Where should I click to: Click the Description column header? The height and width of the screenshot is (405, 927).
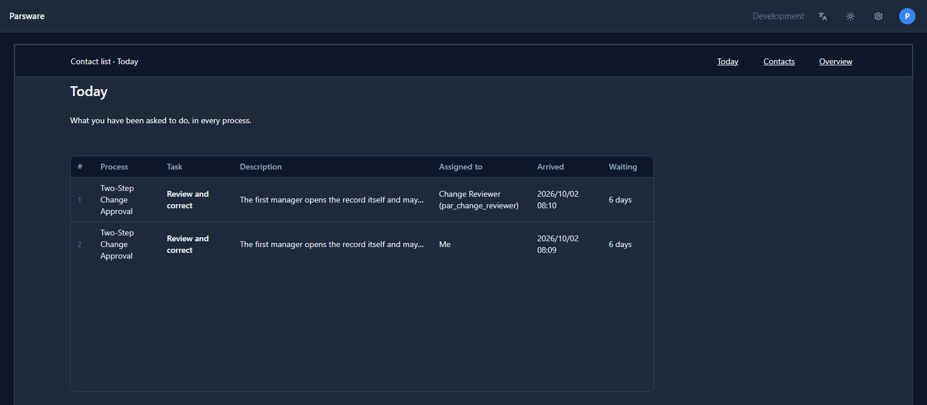tap(261, 167)
